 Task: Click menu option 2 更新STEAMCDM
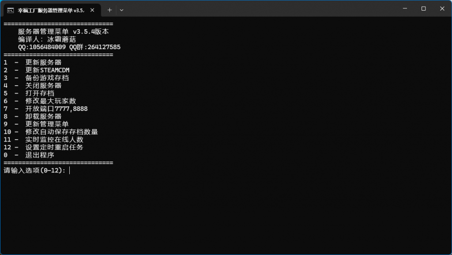pyautogui.click(x=47, y=70)
